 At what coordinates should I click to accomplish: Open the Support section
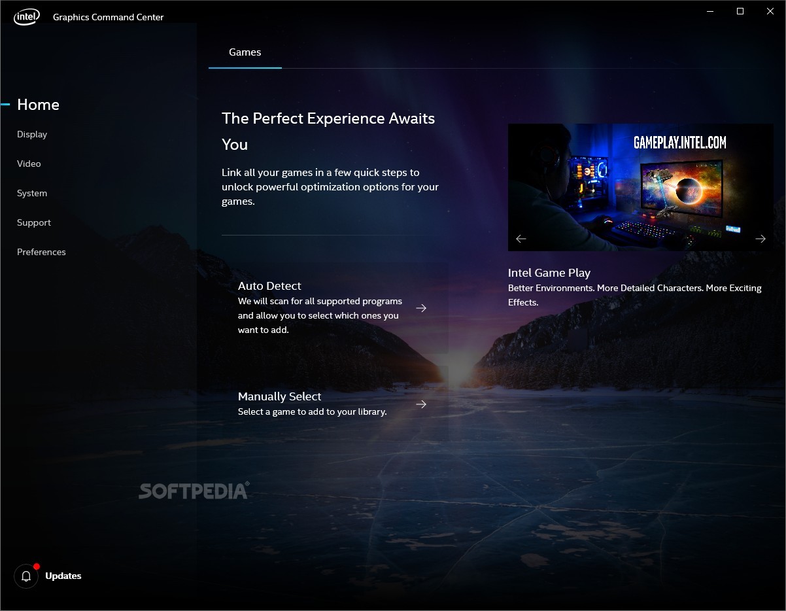[x=34, y=222]
